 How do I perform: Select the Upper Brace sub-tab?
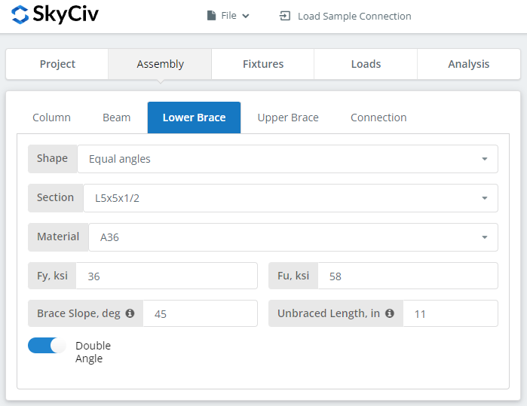(x=288, y=118)
